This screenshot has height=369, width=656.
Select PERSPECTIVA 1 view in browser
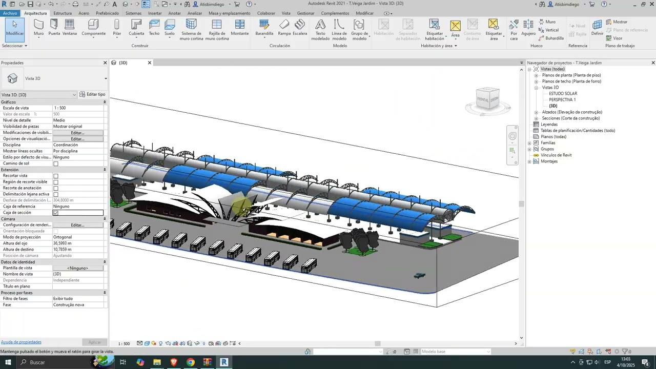pos(562,100)
